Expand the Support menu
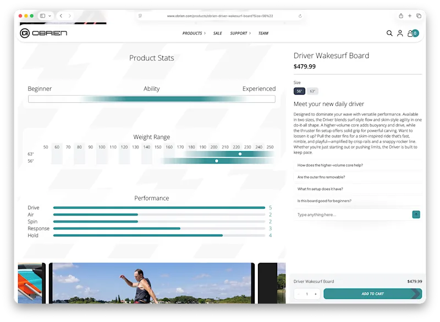Image resolution: width=440 pixels, height=322 pixels. tap(240, 34)
